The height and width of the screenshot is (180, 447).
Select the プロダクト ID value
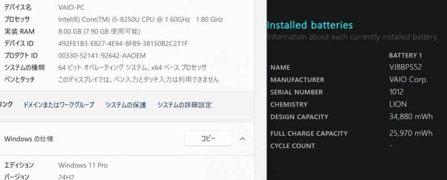(x=102, y=56)
